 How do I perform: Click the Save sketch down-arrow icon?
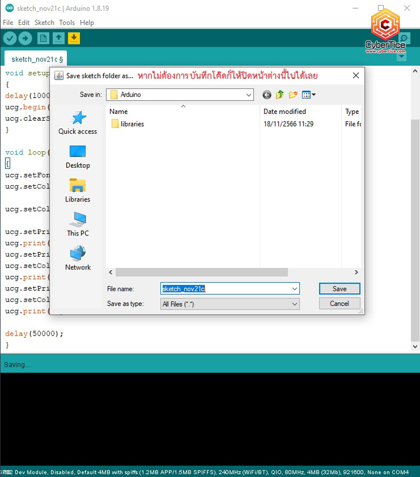click(74, 38)
